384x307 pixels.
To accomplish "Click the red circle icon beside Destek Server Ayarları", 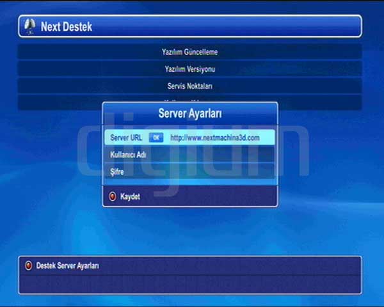I will coord(28,265).
